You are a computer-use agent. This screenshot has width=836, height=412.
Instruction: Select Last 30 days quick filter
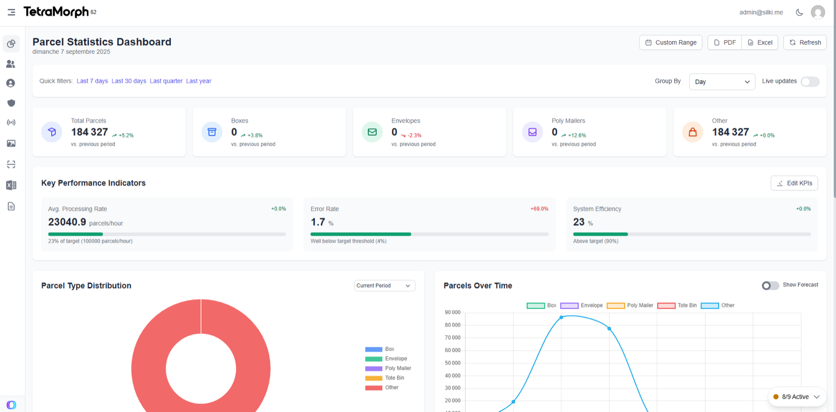pyautogui.click(x=129, y=81)
